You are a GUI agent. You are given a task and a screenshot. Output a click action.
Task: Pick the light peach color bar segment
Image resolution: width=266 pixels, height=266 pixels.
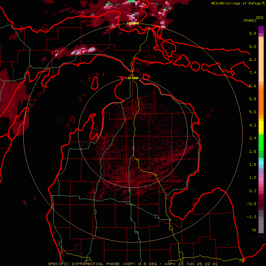[x=261, y=61]
